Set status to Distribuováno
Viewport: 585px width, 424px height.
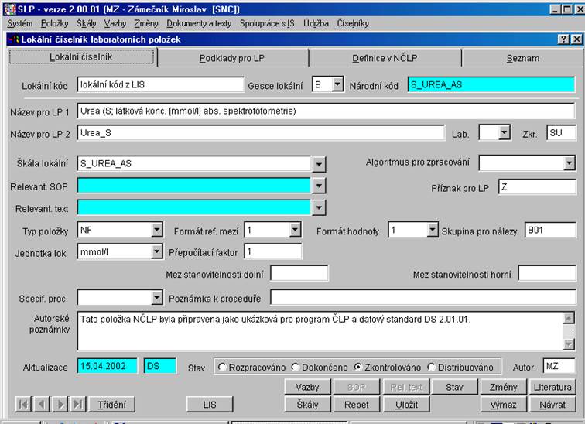click(x=431, y=367)
